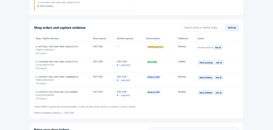Click the Bring your shop ledger heading

(51, 129)
